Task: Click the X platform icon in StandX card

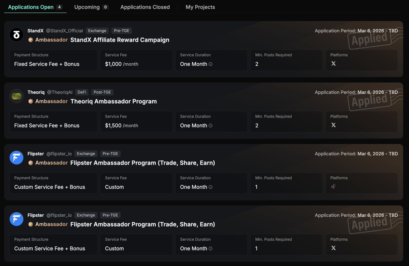Action: tap(333, 64)
